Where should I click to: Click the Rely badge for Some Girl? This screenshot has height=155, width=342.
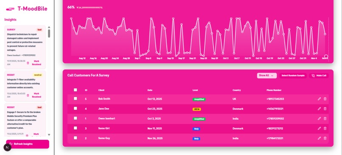[196, 129]
